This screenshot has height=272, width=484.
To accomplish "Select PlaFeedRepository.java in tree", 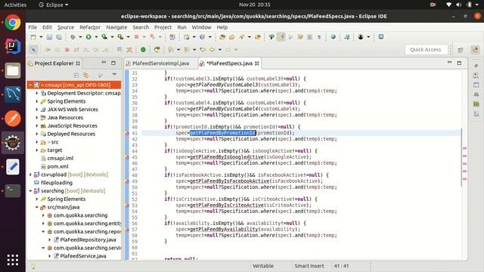I will click(88, 240).
